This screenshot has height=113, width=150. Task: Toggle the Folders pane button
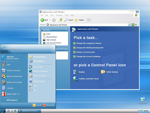pos(79,20)
